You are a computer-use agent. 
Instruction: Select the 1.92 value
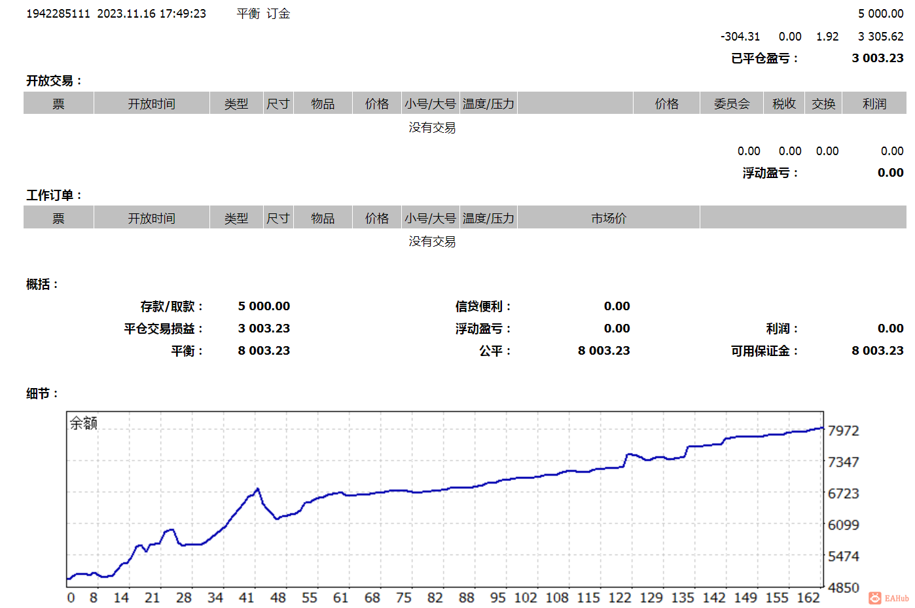(827, 37)
